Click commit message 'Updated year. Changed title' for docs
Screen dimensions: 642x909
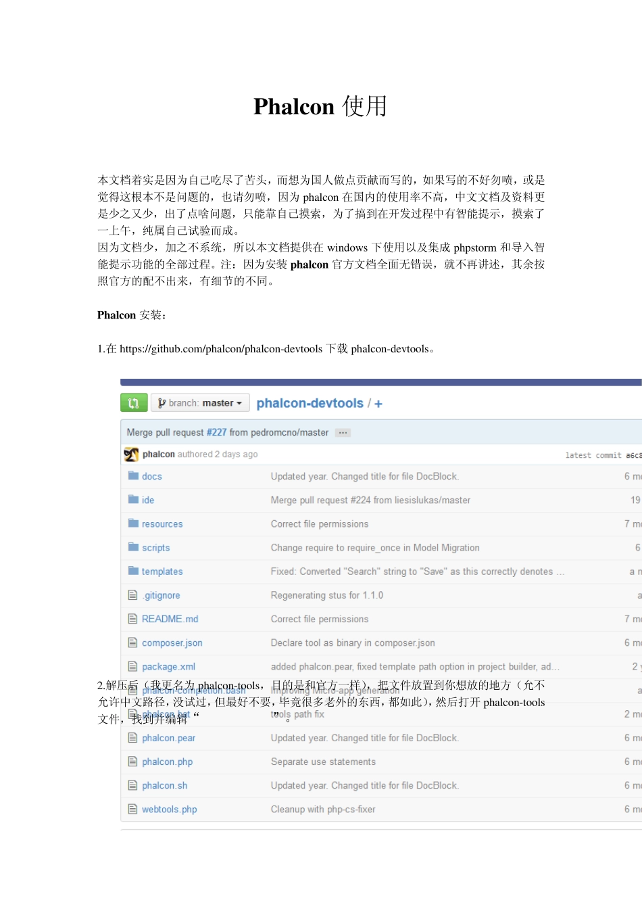point(365,476)
